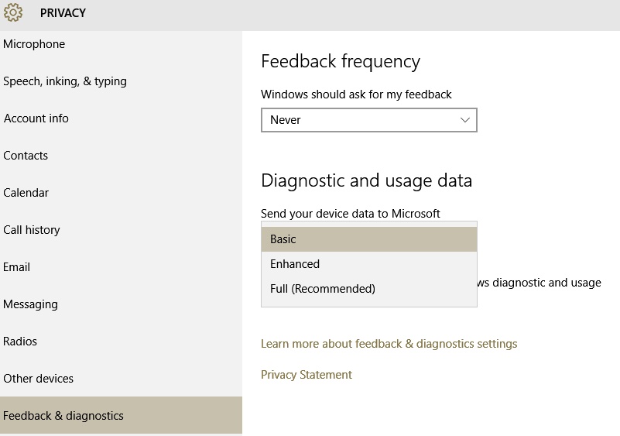Select Other devices in sidebar

click(x=121, y=379)
